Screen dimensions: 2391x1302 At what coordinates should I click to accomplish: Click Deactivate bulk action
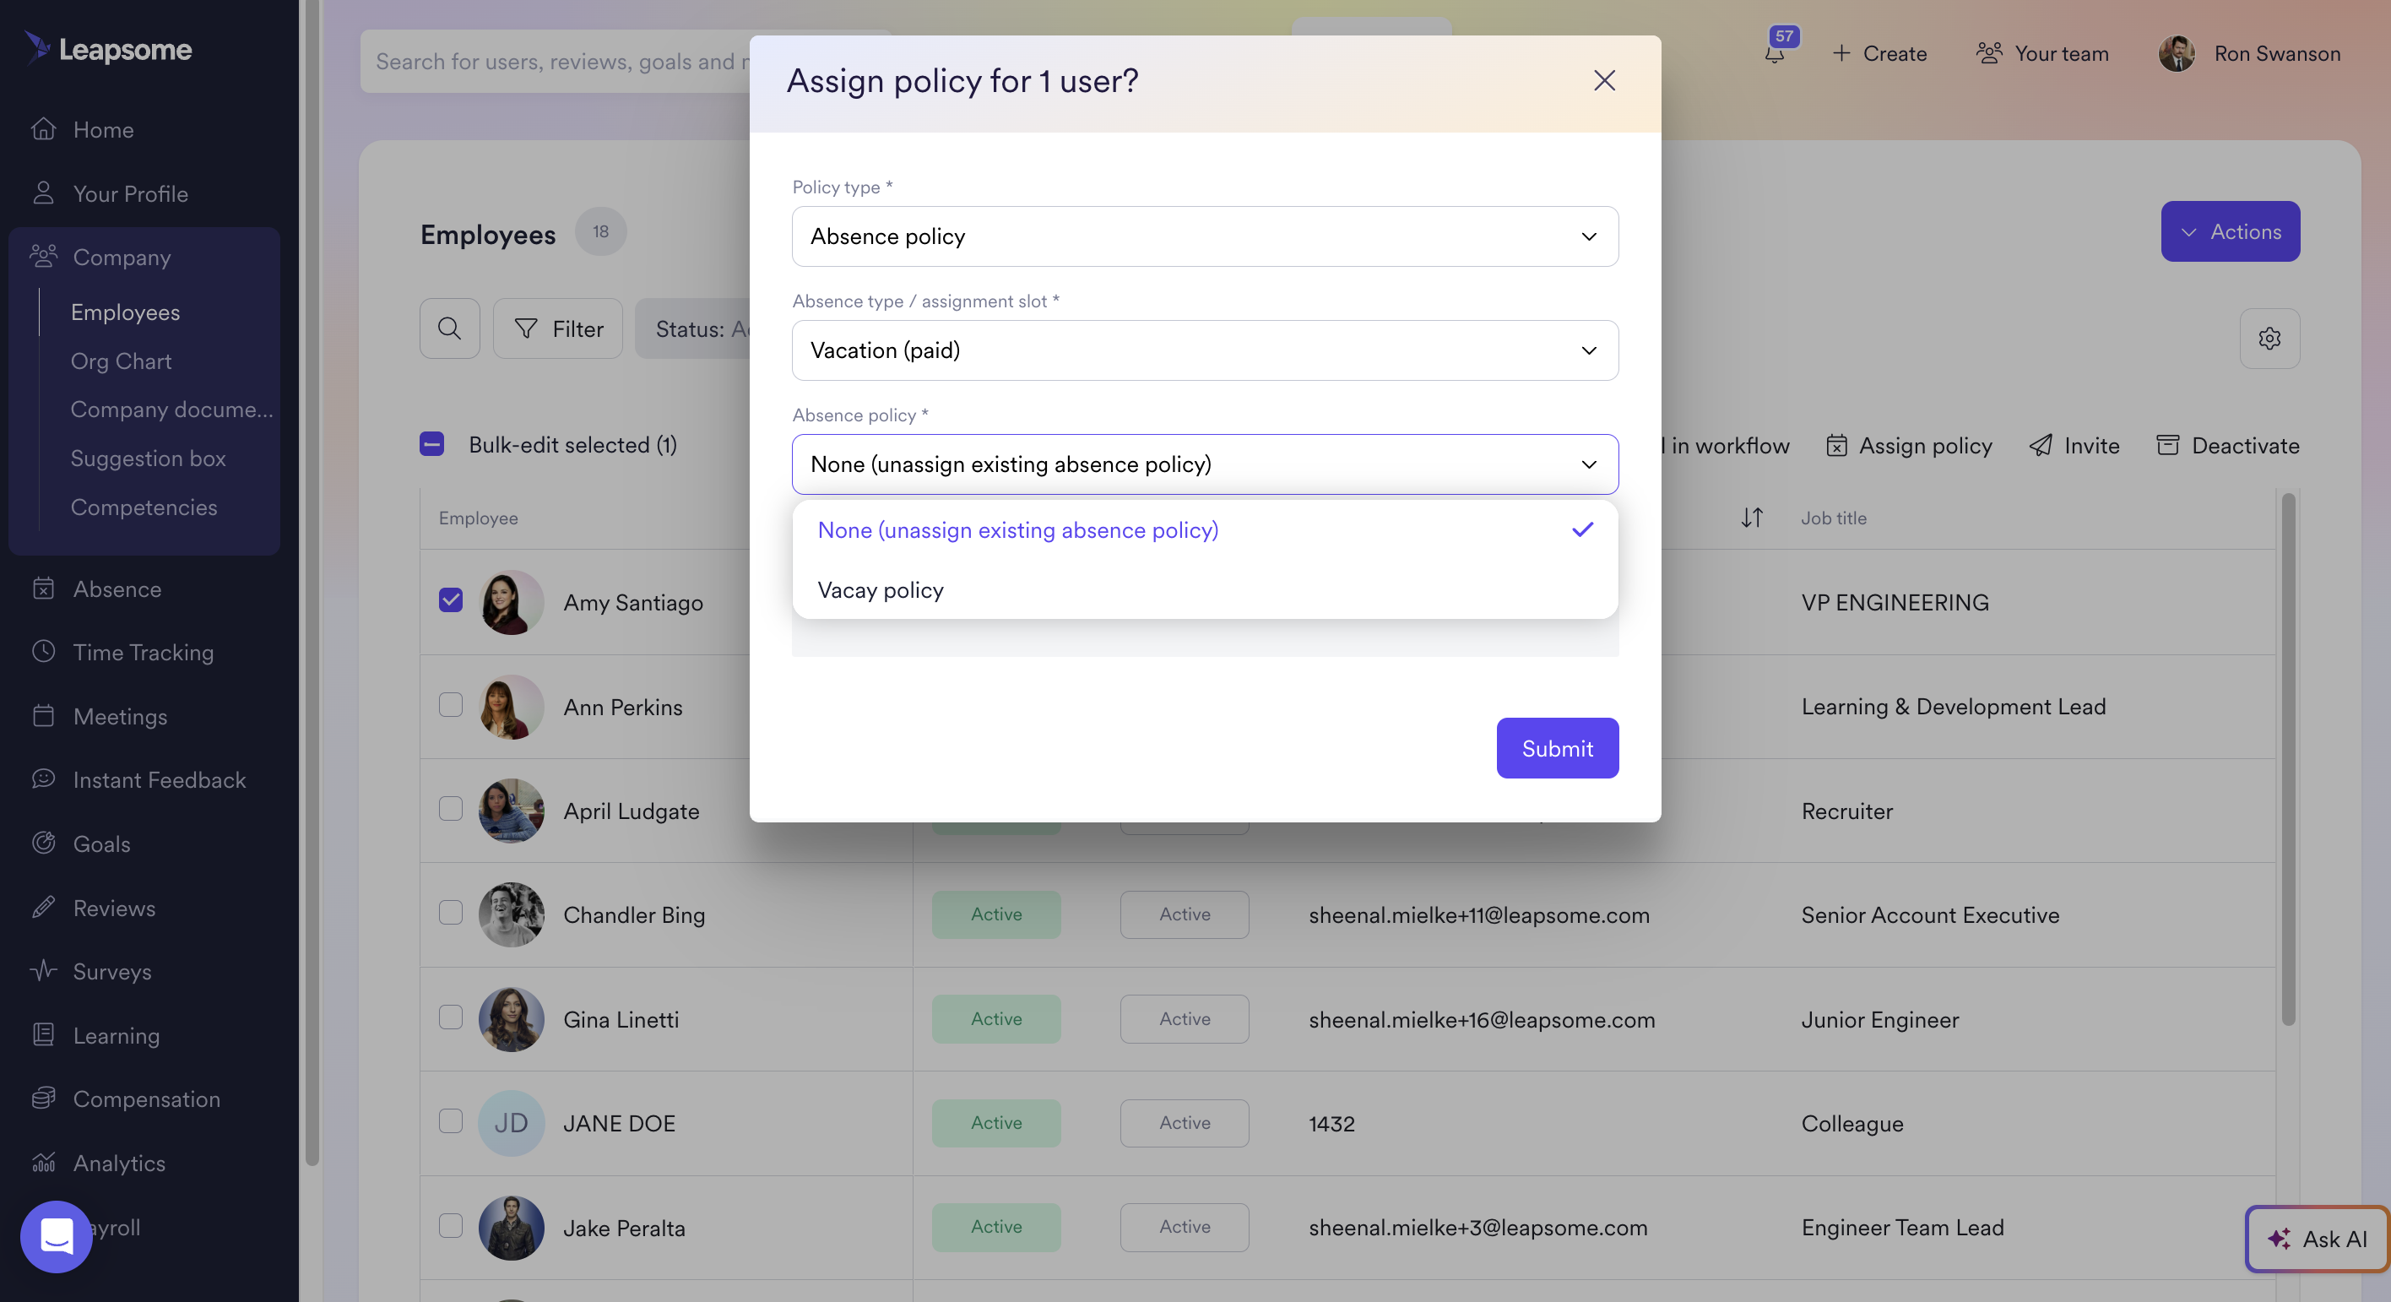(2228, 444)
